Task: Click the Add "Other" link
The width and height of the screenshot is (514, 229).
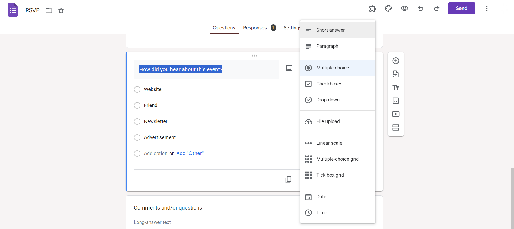Action: point(190,153)
